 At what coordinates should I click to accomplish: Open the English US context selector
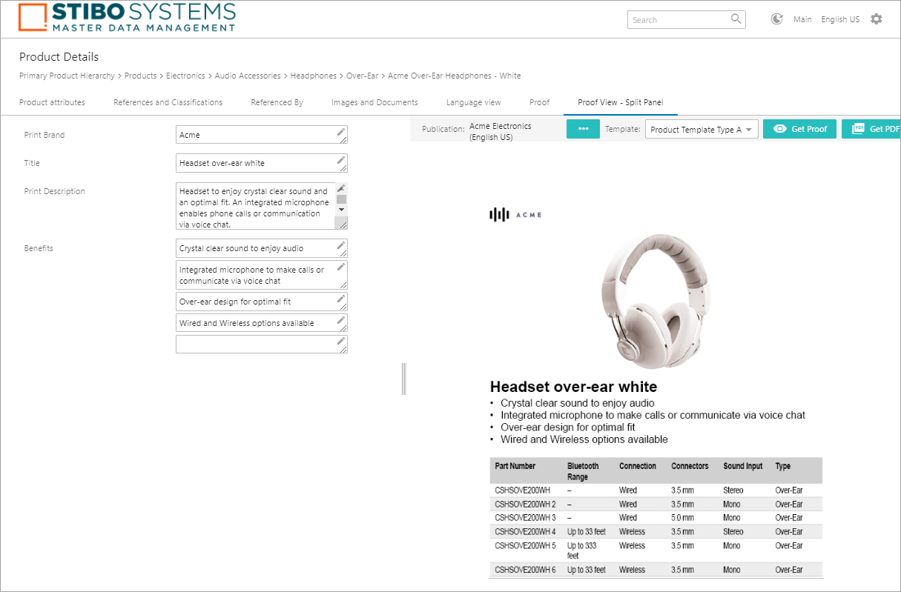click(840, 19)
